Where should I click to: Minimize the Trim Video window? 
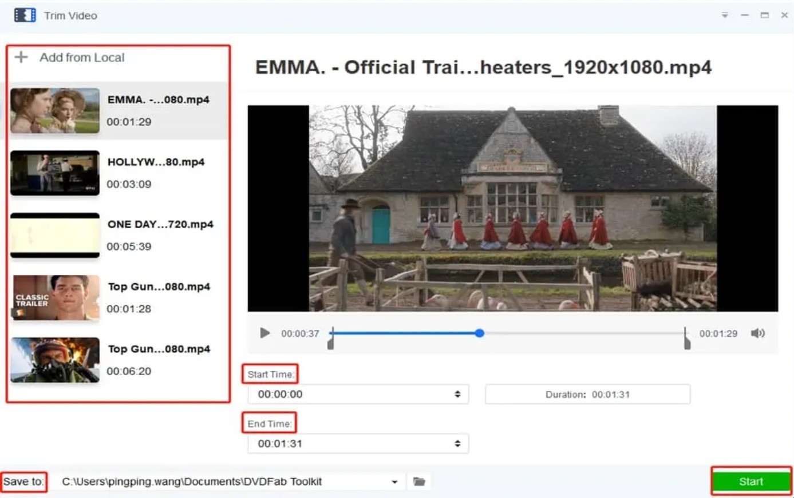pos(745,15)
